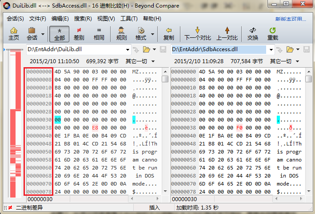Screen dimensions: 315x214
Task: Open the 编辑(E) menu
Action: click(x=60, y=19)
